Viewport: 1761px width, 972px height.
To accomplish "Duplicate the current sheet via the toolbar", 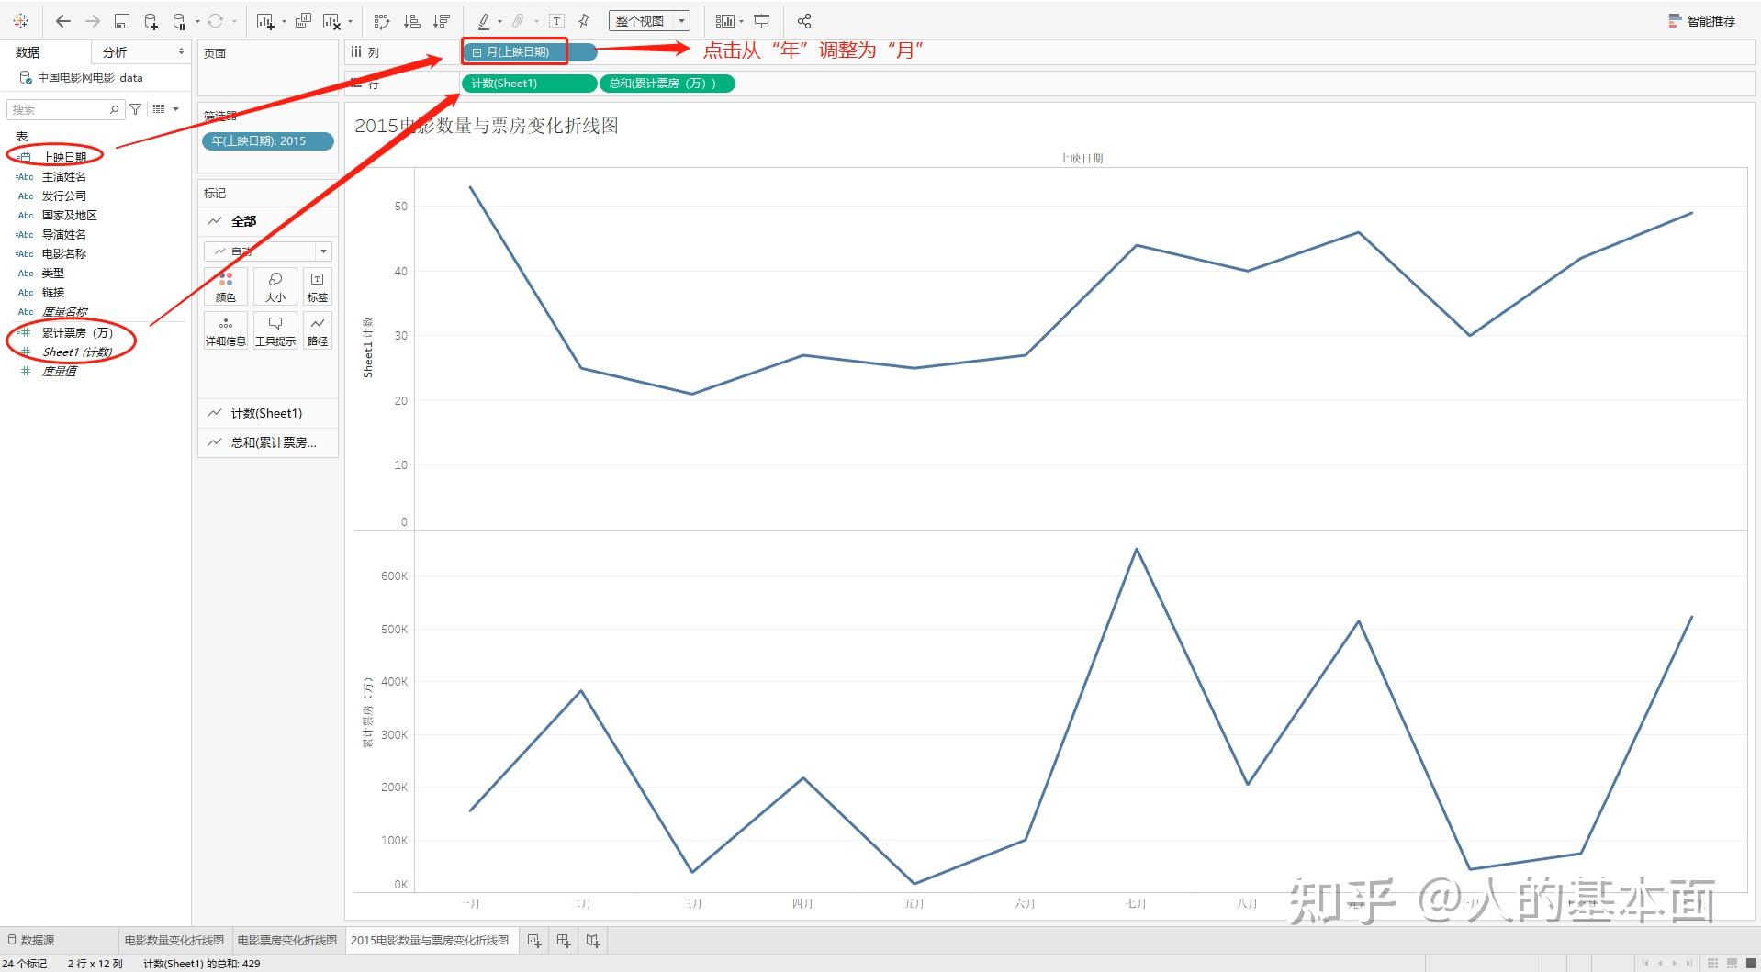I will (x=303, y=21).
